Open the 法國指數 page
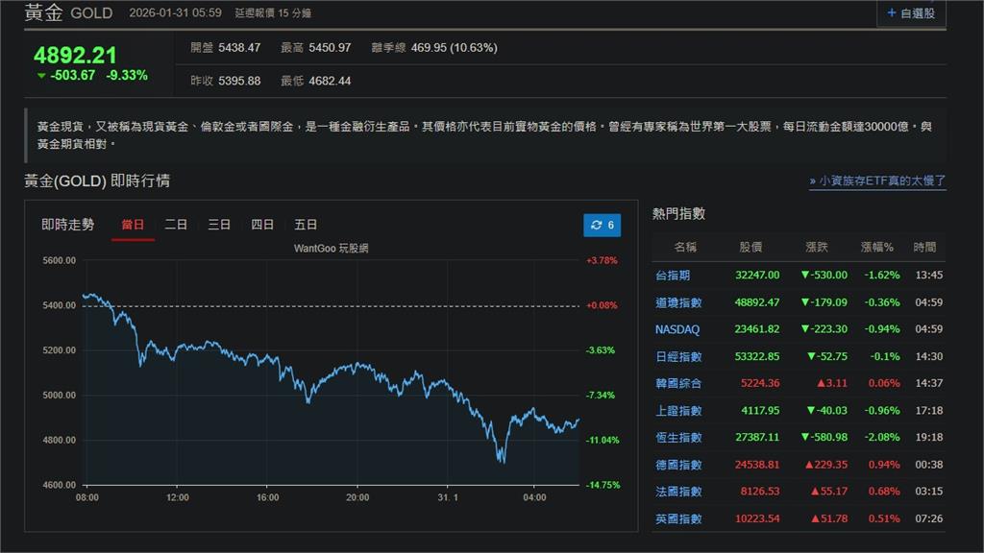Viewport: 984px width, 553px height. coord(677,491)
